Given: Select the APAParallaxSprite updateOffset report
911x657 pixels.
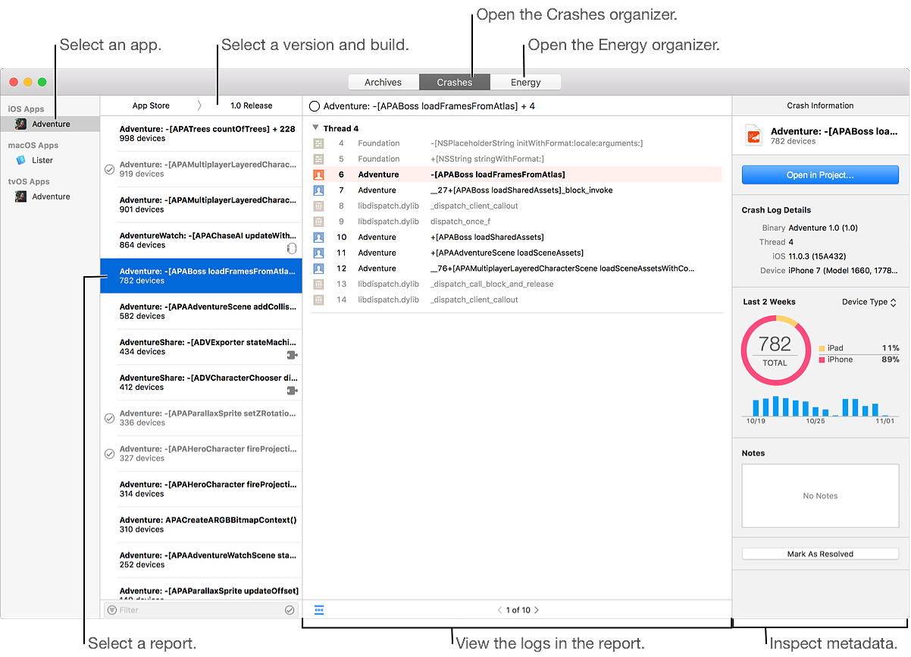Looking at the screenshot, I should point(201,590).
